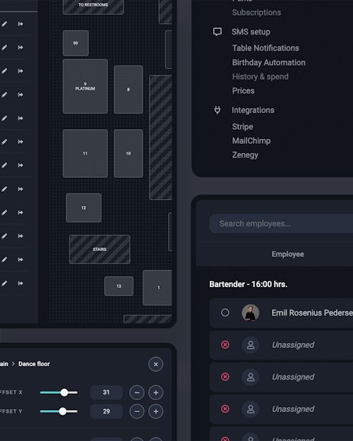The height and width of the screenshot is (441, 353).
Task: Select table 11 on the floor plan
Action: click(85, 154)
